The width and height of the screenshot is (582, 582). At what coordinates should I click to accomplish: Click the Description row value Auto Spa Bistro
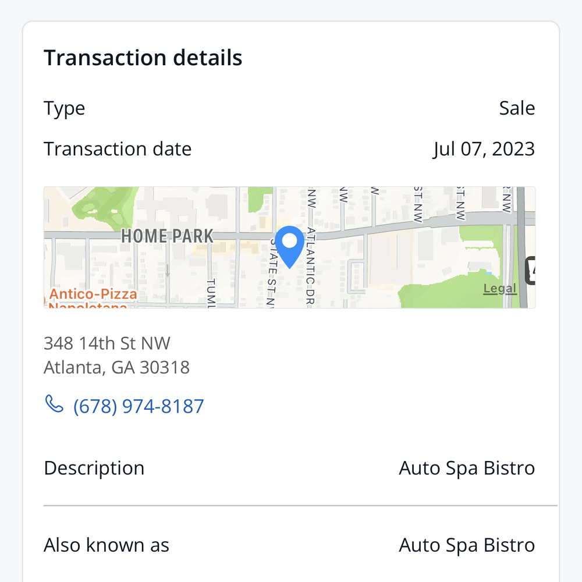[x=467, y=468]
